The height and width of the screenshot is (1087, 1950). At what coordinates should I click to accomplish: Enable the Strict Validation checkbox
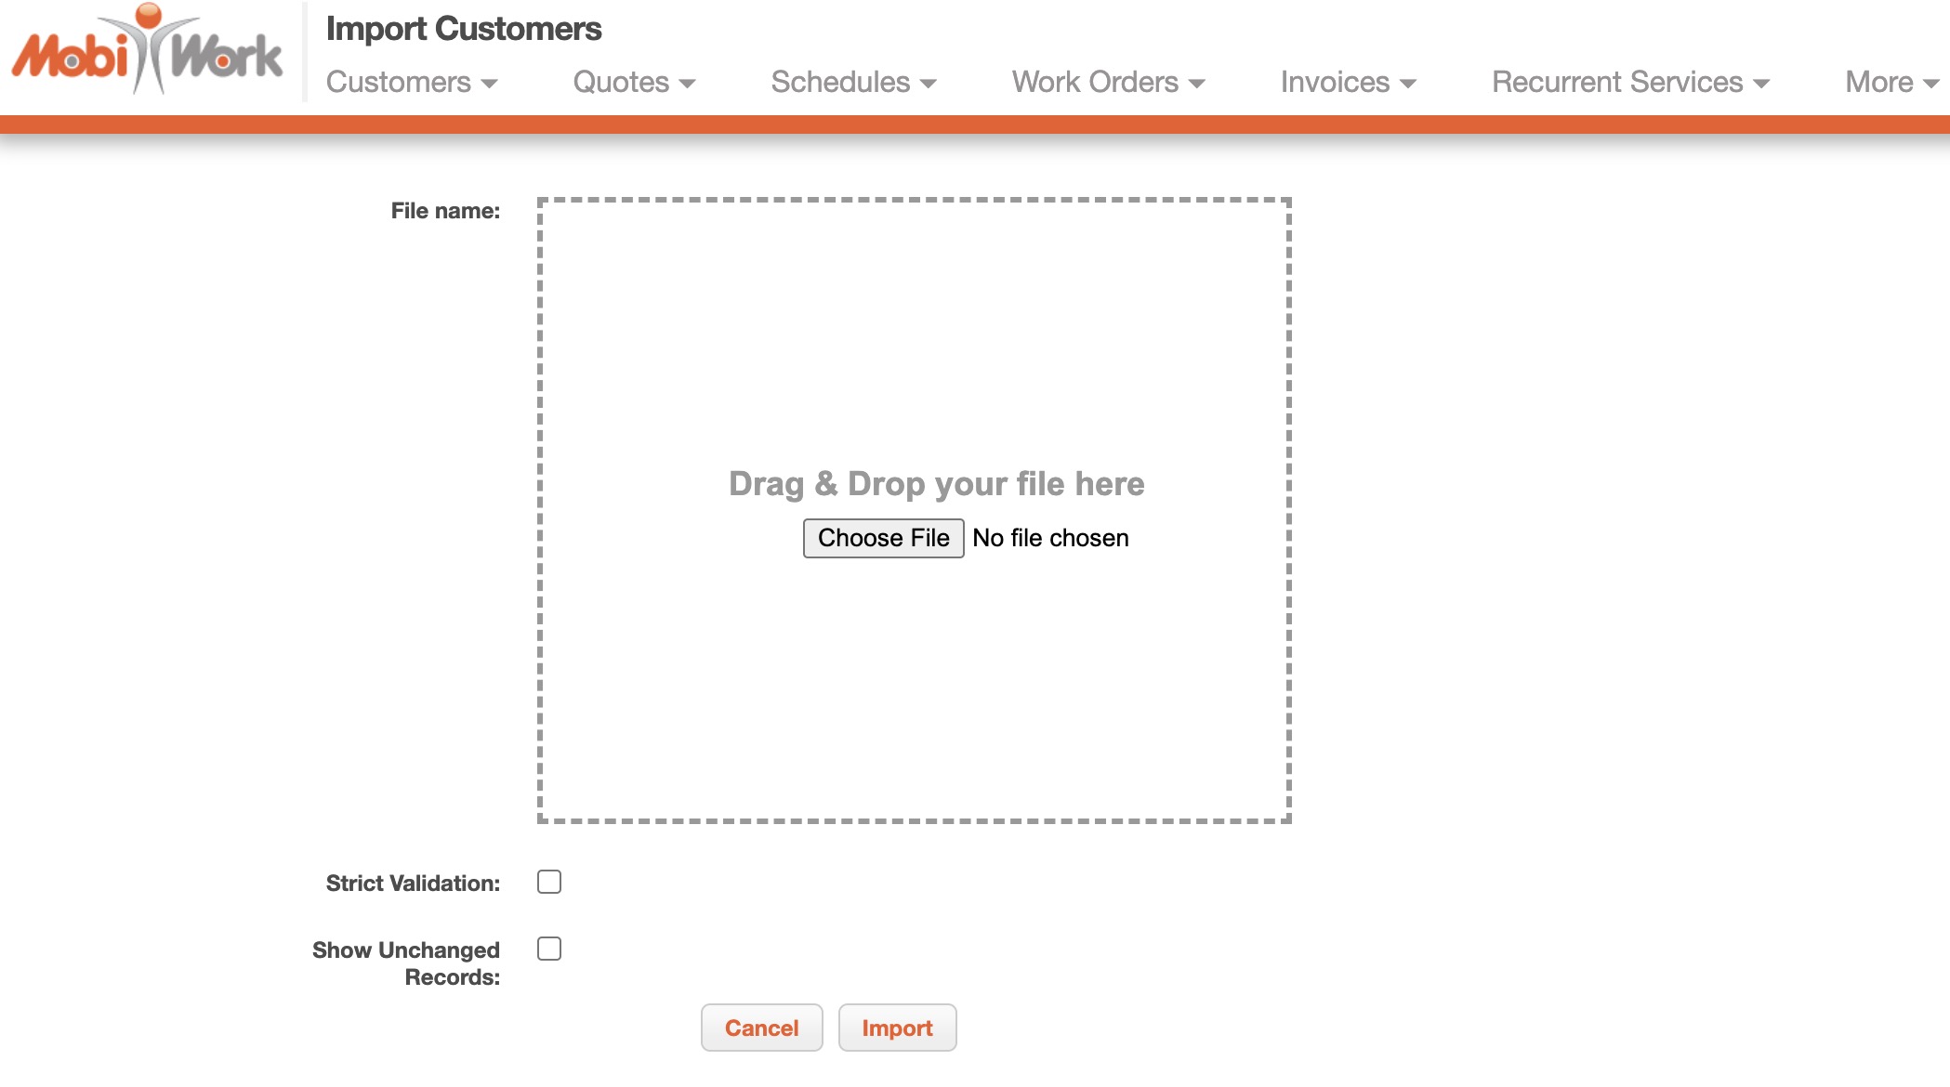(x=549, y=882)
